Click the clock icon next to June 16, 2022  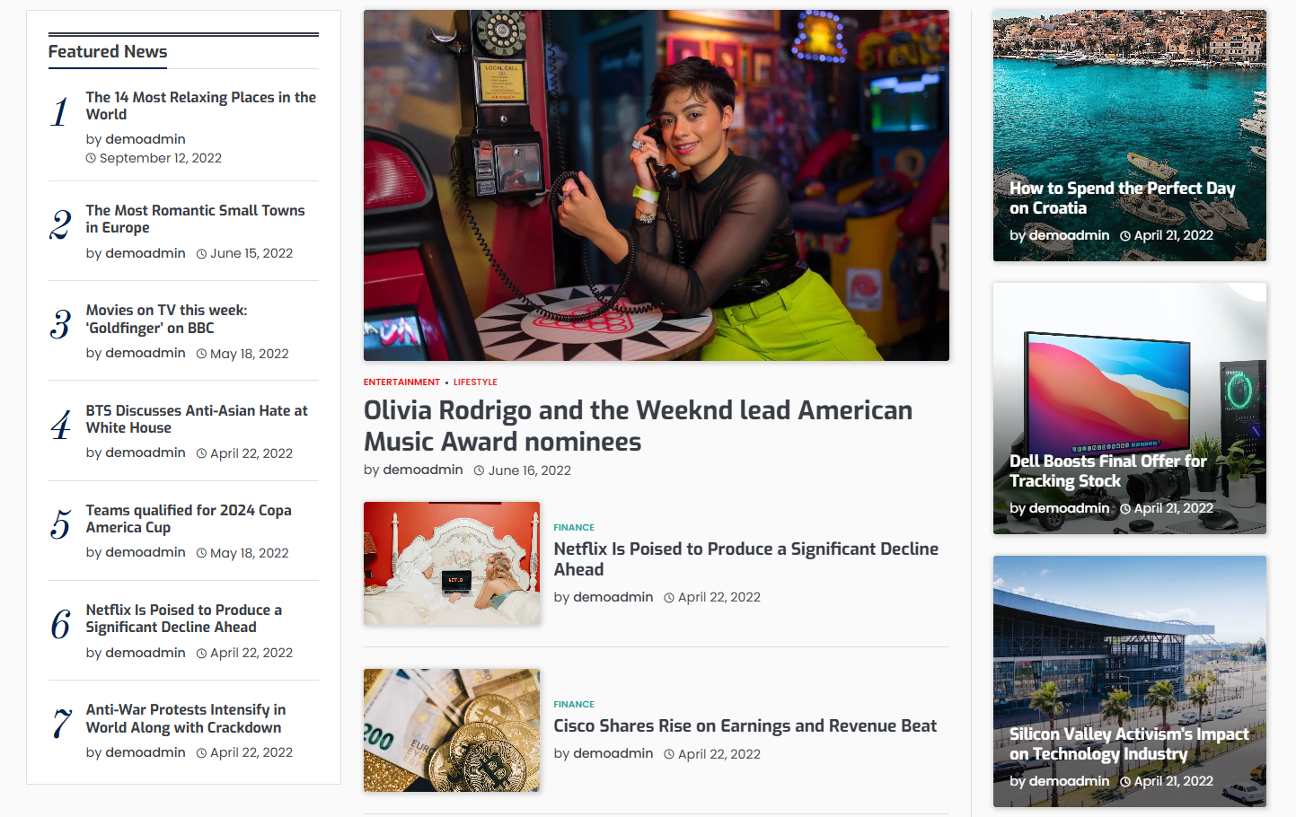[479, 470]
